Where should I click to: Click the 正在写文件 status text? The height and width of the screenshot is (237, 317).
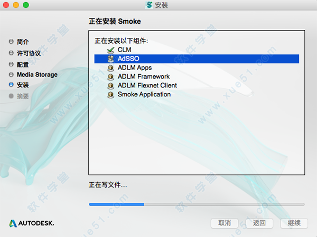[x=108, y=185]
